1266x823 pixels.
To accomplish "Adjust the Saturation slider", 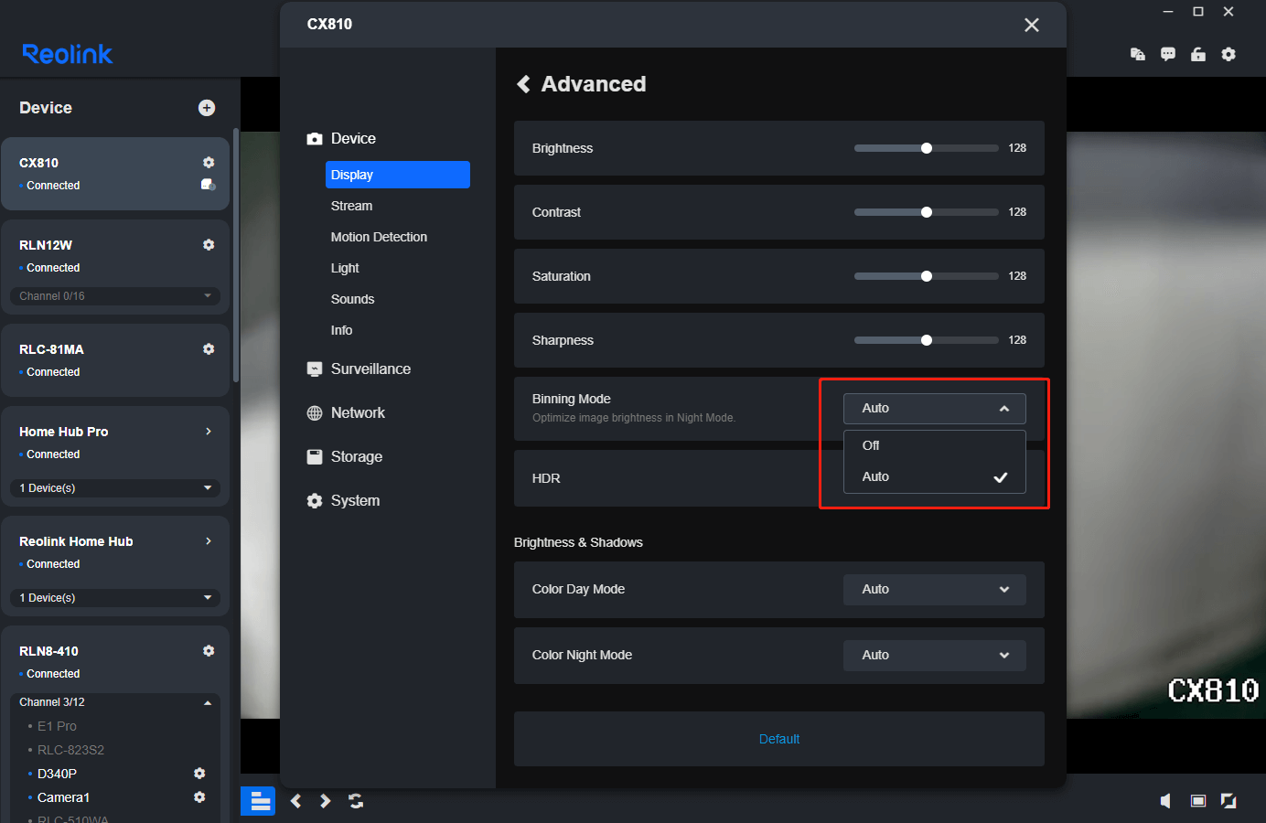I will [927, 276].
